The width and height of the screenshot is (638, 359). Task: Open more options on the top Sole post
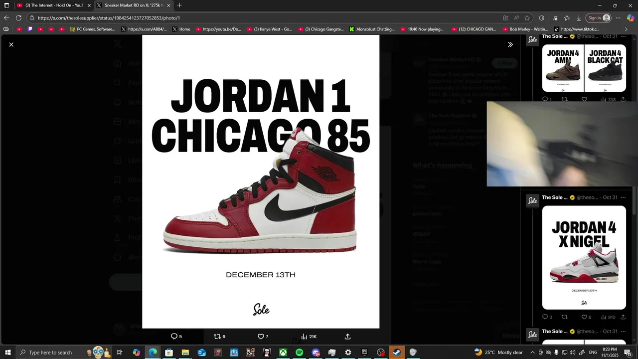point(623,36)
